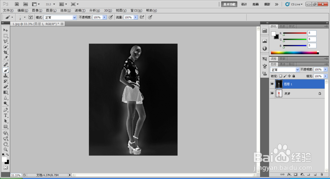The height and width of the screenshot is (179, 330).
Task: Select the Lasso tool
Action: point(6,41)
